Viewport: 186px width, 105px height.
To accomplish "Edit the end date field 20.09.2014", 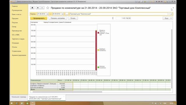I will [57, 14].
